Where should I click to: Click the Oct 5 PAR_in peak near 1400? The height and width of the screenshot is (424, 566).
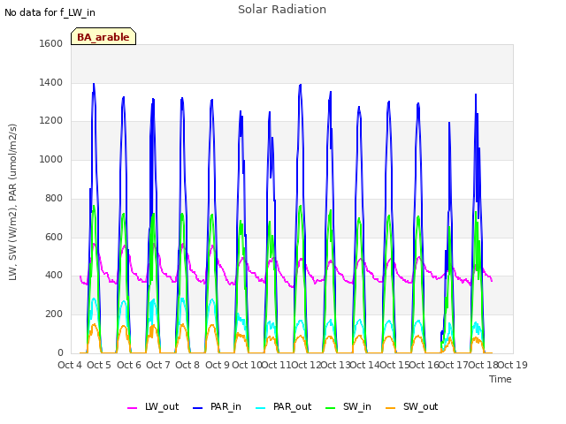click(x=94, y=85)
